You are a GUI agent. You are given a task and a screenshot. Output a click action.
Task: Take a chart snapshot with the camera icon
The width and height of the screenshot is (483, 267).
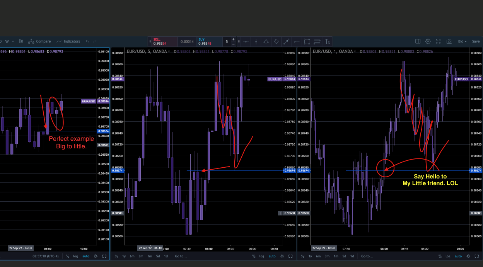(x=449, y=41)
